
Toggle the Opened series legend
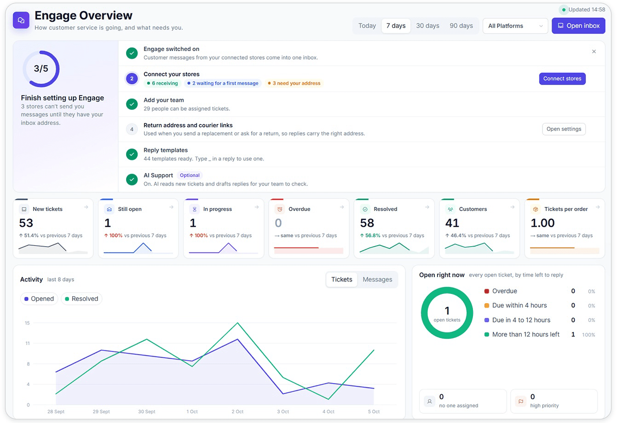click(x=39, y=299)
